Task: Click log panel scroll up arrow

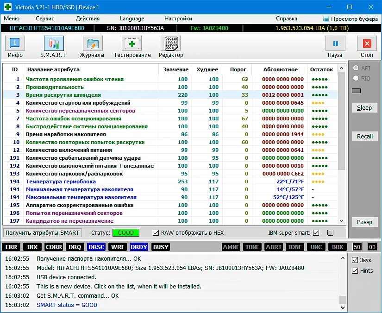Action: [x=343, y=258]
